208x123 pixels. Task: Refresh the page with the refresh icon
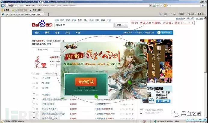coord(158,6)
